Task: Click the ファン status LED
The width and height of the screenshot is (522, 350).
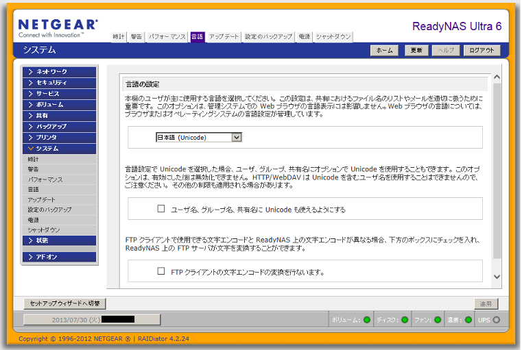Action: click(438, 320)
